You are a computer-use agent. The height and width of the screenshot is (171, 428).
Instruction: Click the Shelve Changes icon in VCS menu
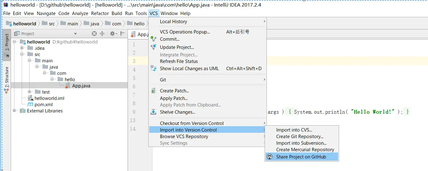pos(153,112)
